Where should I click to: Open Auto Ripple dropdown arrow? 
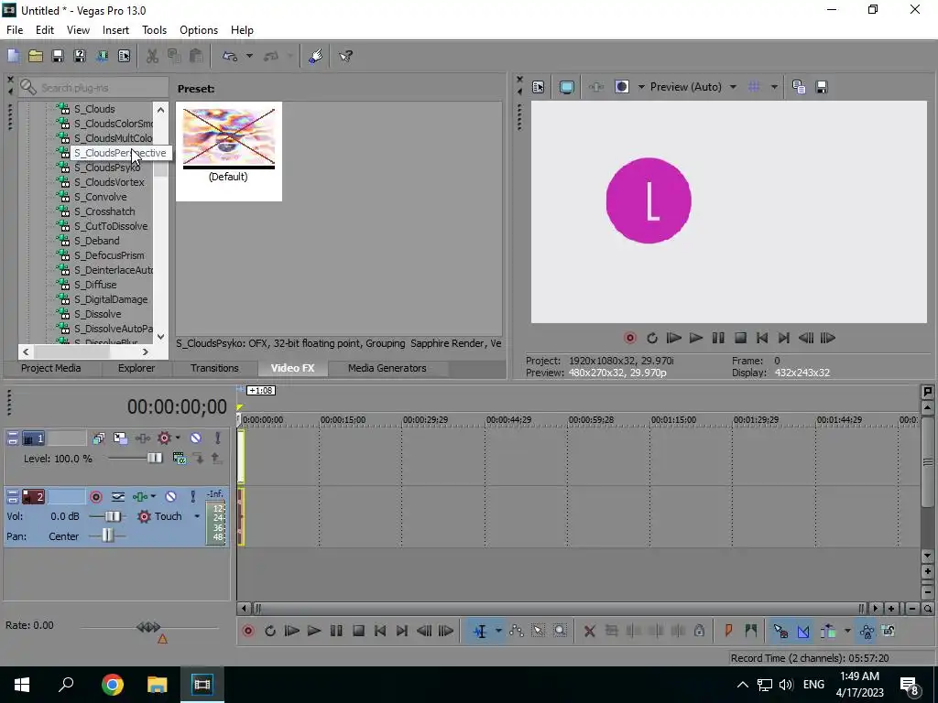pyautogui.click(x=847, y=631)
